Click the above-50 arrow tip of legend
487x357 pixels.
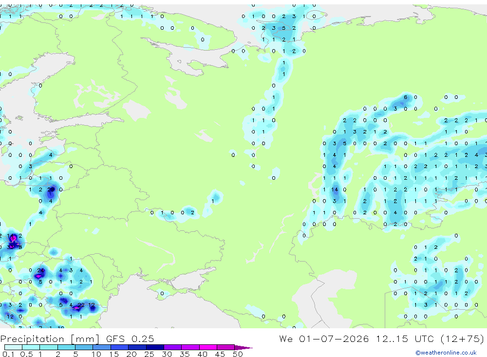click(x=243, y=348)
